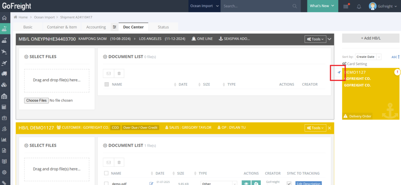Click the blue locate arrow beside DEMO1127 card
Screen dimensions: 401x185
tap(339, 72)
